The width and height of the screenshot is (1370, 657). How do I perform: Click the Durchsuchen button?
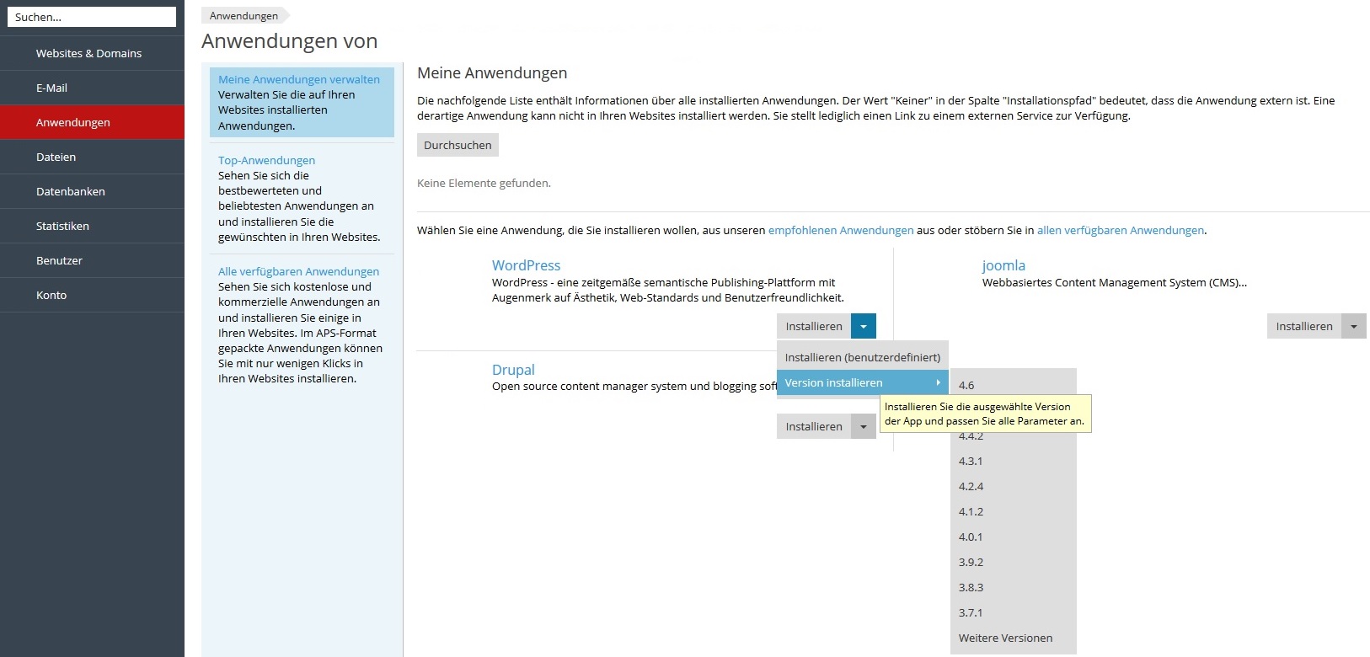458,145
